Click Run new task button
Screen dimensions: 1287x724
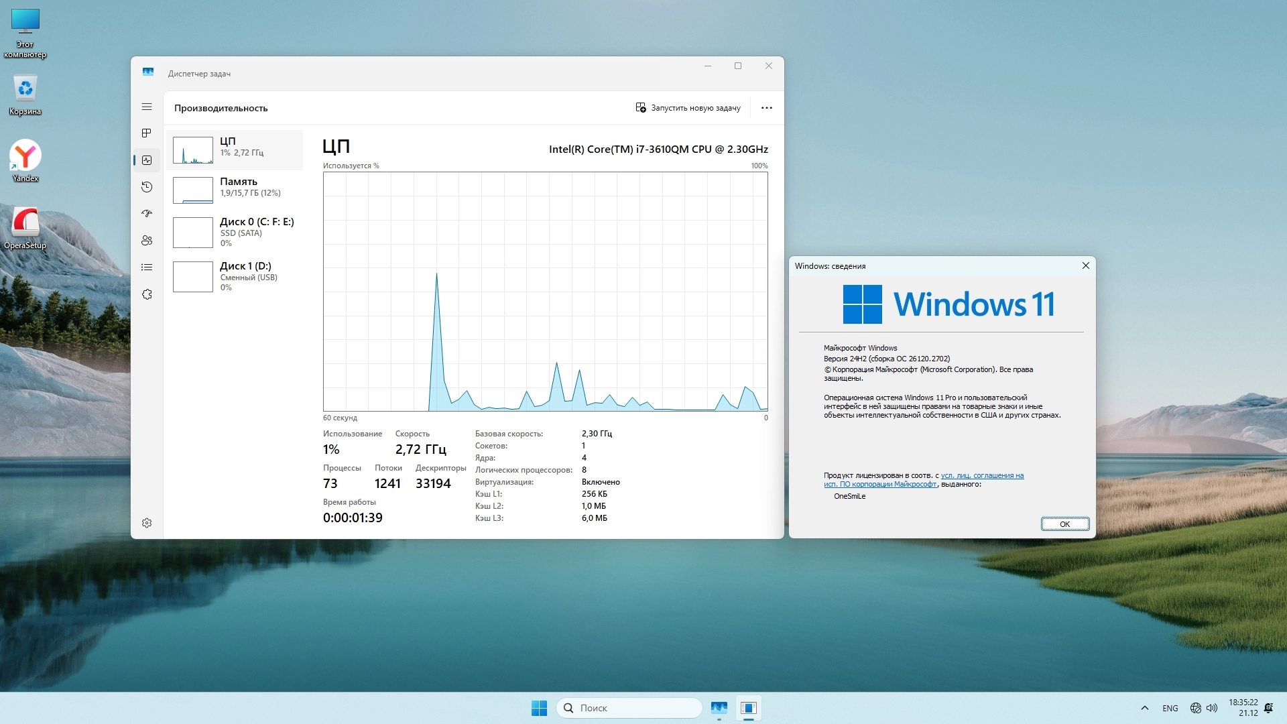(x=688, y=108)
